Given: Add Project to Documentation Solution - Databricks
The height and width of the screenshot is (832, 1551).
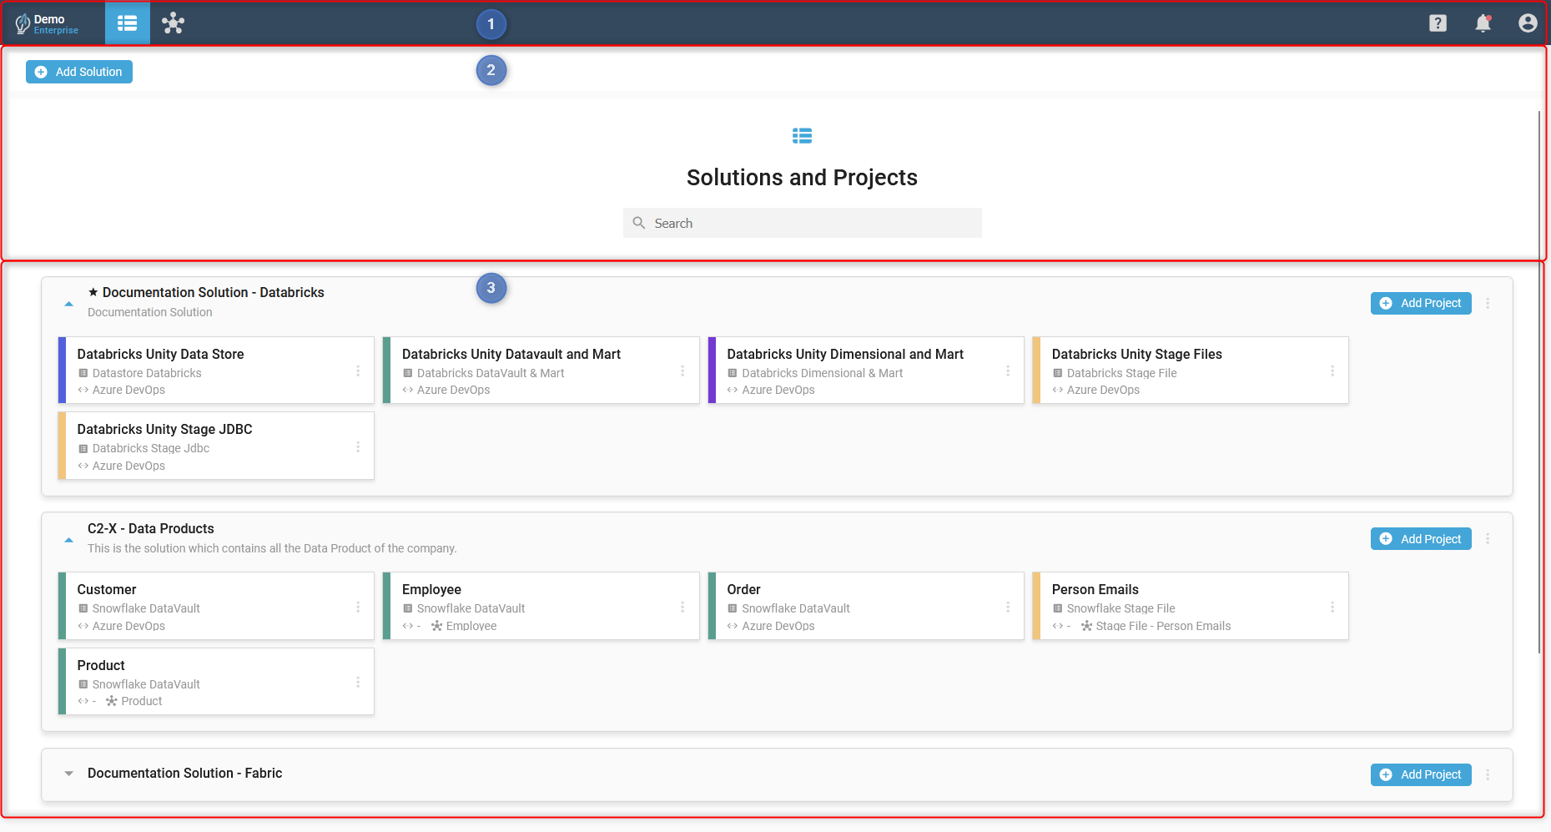Looking at the screenshot, I should click(1421, 303).
